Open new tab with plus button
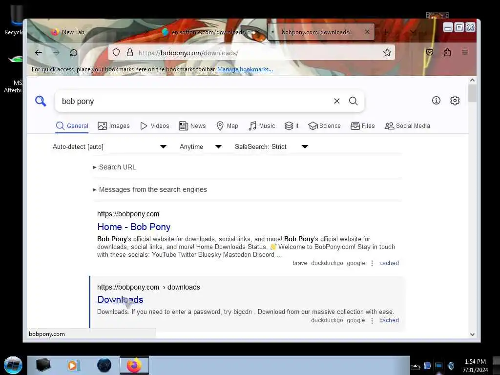 click(386, 32)
